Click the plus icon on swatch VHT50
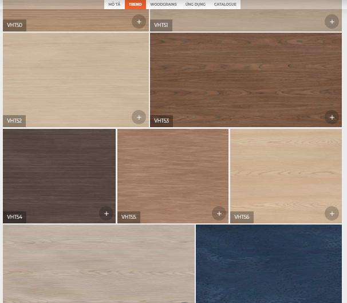The height and width of the screenshot is (303, 347). 139,22
